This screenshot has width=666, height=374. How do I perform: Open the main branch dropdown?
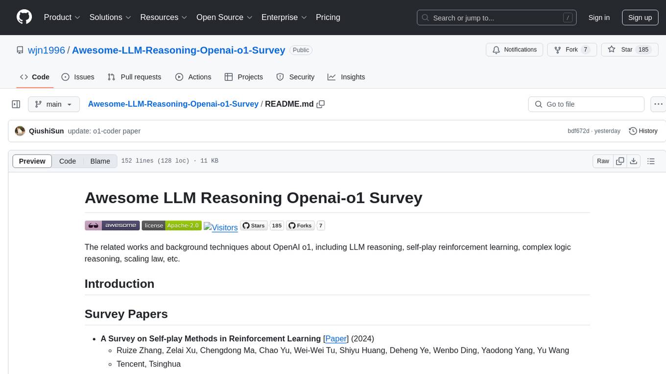[54, 104]
